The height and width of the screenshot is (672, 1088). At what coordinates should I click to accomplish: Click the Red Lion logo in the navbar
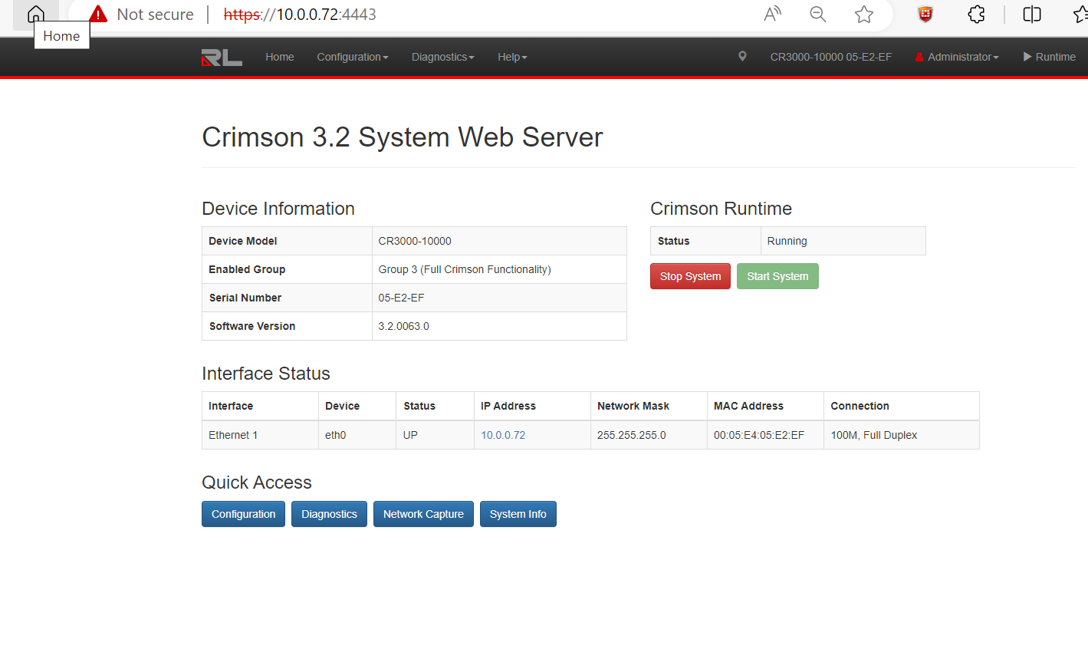tap(222, 58)
